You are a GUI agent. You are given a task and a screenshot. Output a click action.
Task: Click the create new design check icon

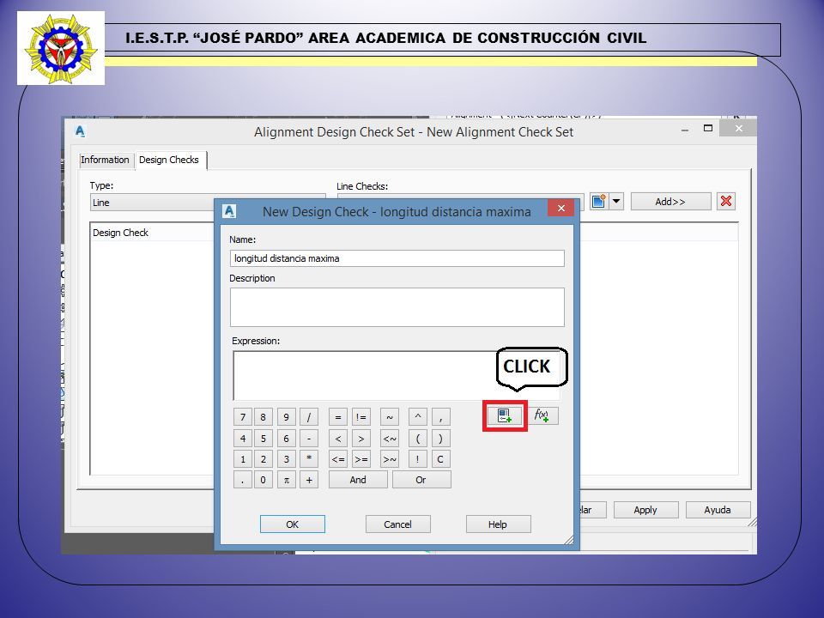(598, 201)
